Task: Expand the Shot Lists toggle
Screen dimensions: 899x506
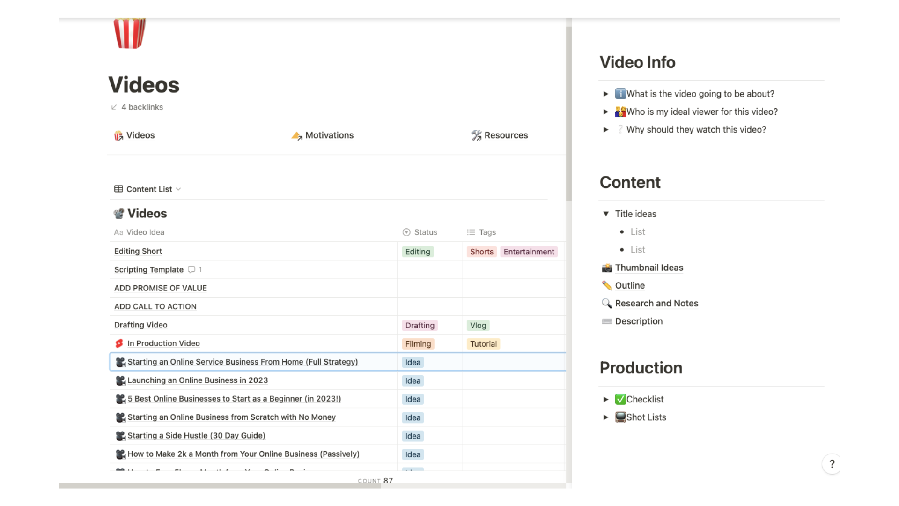Action: pos(606,417)
